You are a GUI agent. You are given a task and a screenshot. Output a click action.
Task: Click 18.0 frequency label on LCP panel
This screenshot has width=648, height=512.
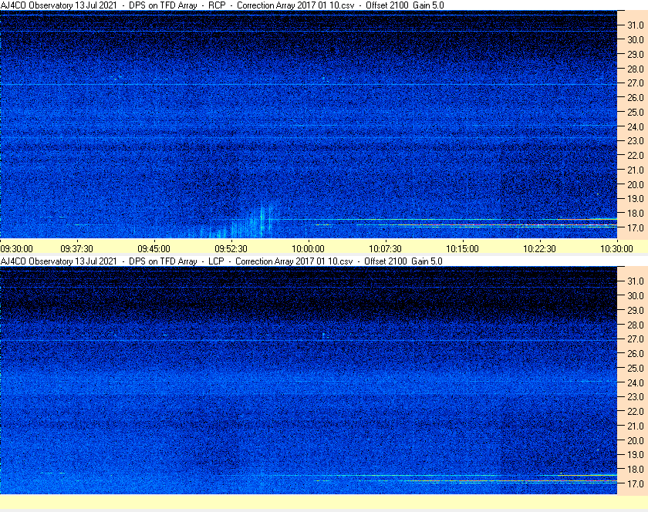(x=636, y=469)
